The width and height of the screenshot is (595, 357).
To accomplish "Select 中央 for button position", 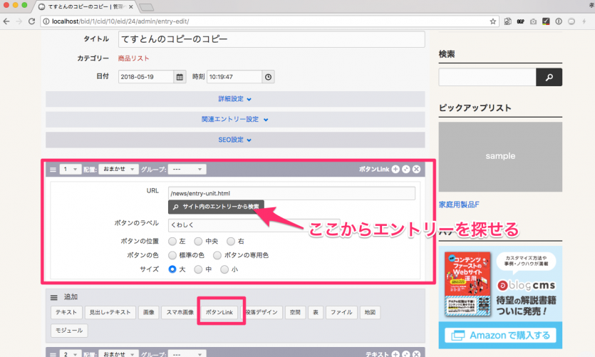I will coord(200,242).
